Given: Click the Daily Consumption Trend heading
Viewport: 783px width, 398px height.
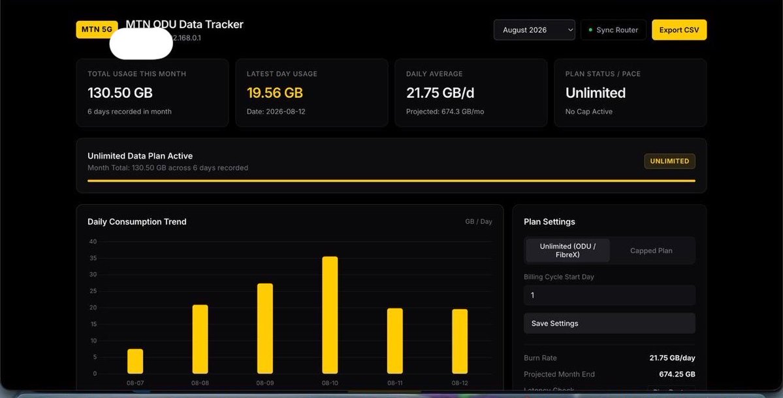Looking at the screenshot, I should click(x=137, y=221).
